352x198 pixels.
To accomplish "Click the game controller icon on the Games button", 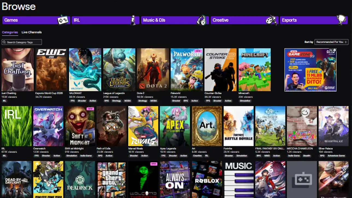I will [63, 20].
